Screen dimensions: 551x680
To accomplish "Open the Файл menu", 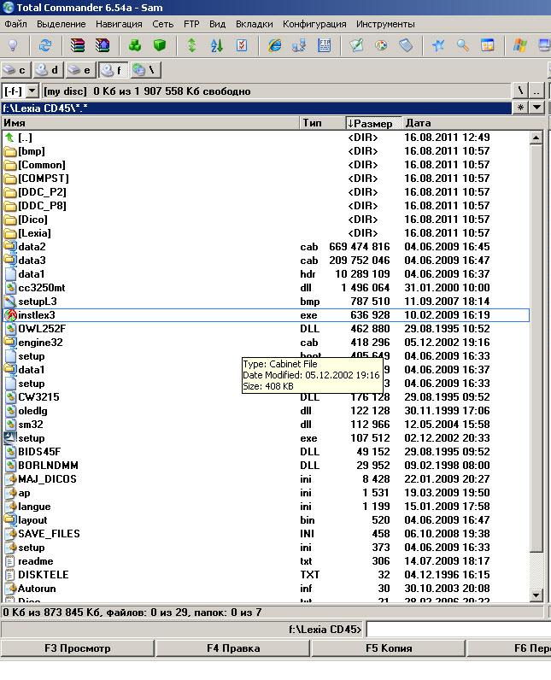I will click(x=15, y=24).
